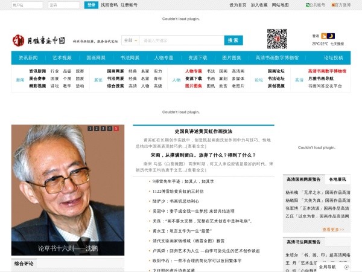Open the 吴冠中 article link

[193, 211]
